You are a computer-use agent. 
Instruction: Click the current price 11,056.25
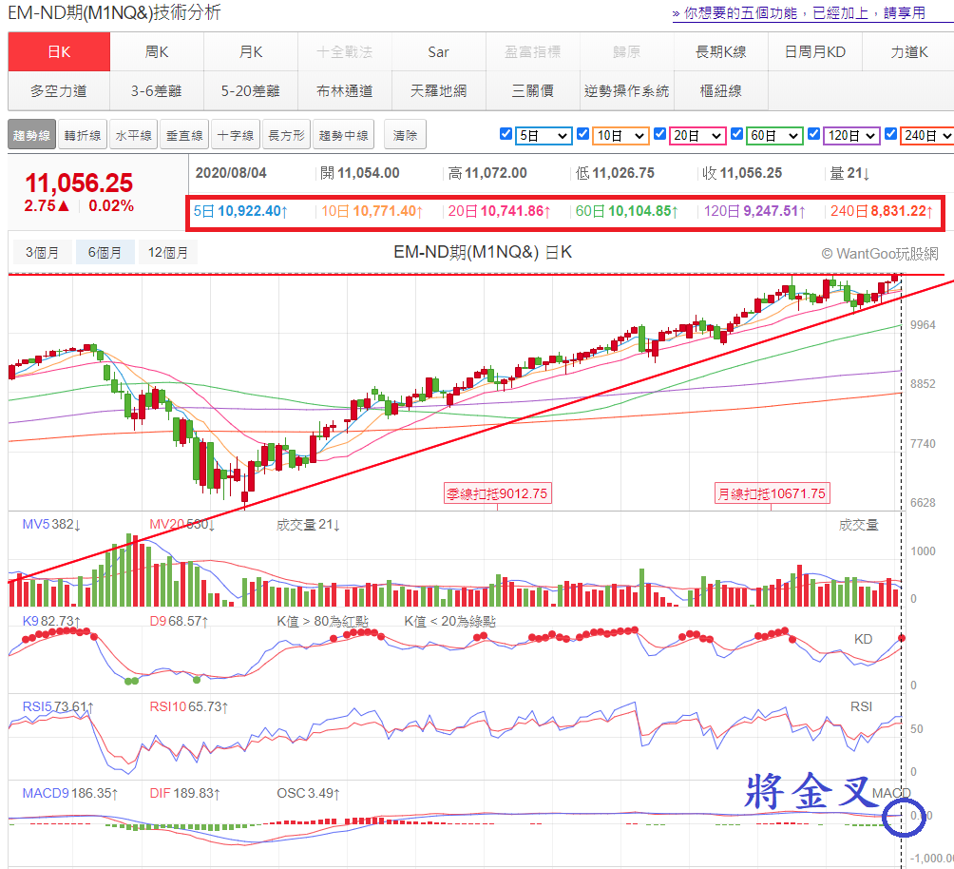pyautogui.click(x=79, y=183)
